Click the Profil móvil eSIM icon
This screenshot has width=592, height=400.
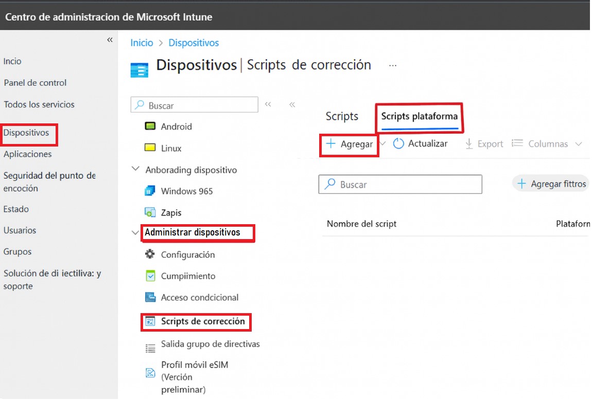pyautogui.click(x=150, y=373)
